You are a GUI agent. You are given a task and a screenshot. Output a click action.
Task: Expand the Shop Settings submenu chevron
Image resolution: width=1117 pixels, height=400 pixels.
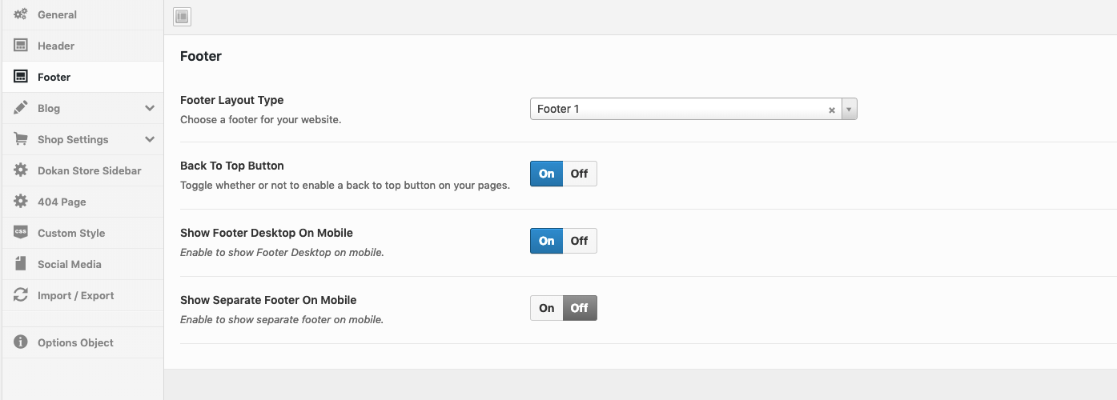(150, 139)
